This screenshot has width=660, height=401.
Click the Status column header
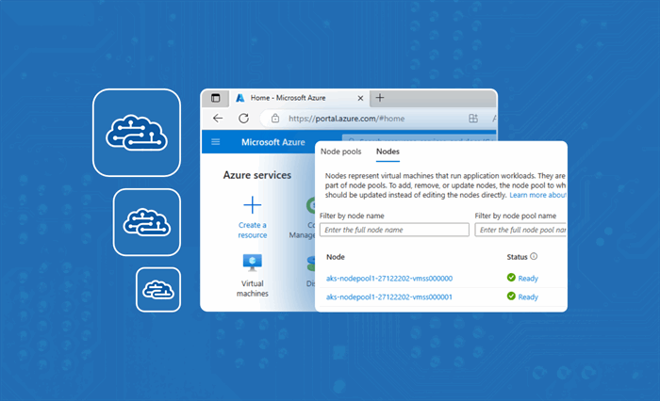click(517, 257)
